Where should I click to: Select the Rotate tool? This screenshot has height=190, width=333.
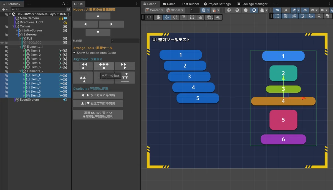(x=175, y=17)
